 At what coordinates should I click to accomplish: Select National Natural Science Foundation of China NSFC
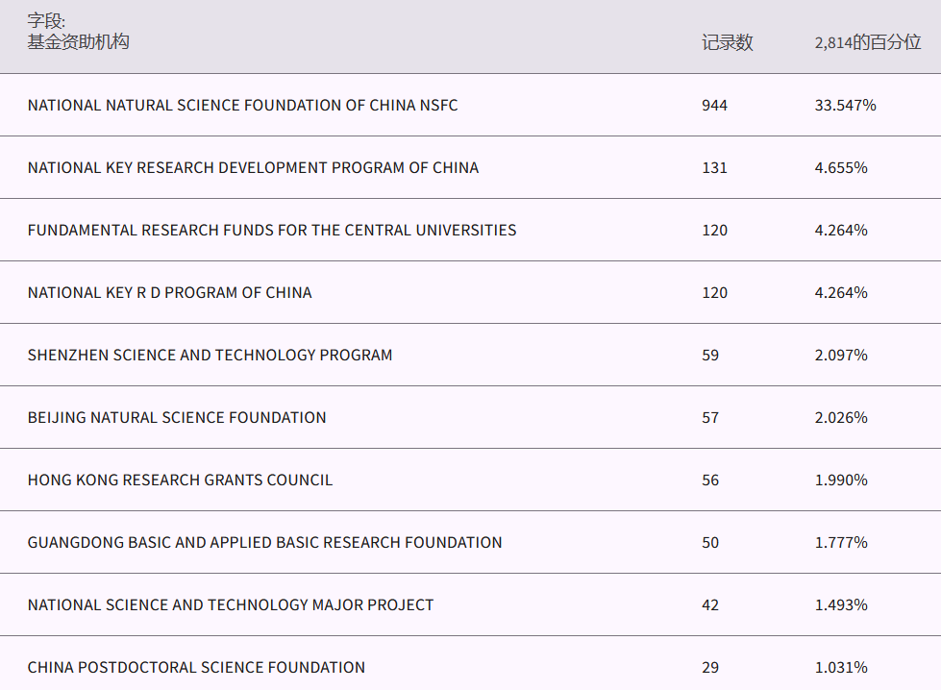[242, 106]
